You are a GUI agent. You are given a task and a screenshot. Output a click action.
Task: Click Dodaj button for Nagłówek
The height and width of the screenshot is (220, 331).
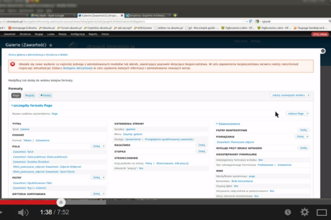202,144
